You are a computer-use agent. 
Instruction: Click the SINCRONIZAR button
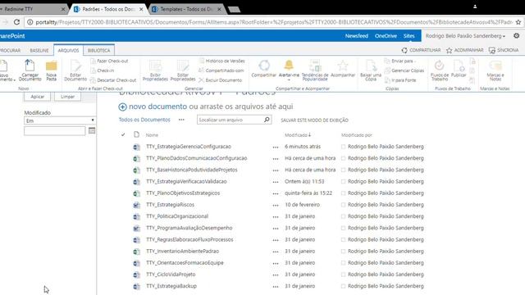pyautogui.click(x=504, y=50)
